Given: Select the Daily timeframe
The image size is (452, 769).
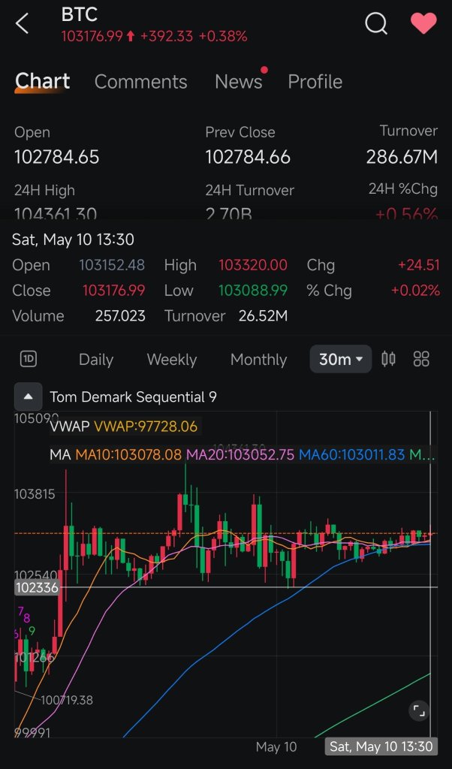Looking at the screenshot, I should pyautogui.click(x=96, y=360).
